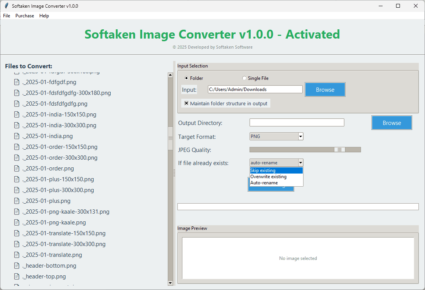Click the image preview area
This screenshot has width=425, height=290.
(x=298, y=258)
